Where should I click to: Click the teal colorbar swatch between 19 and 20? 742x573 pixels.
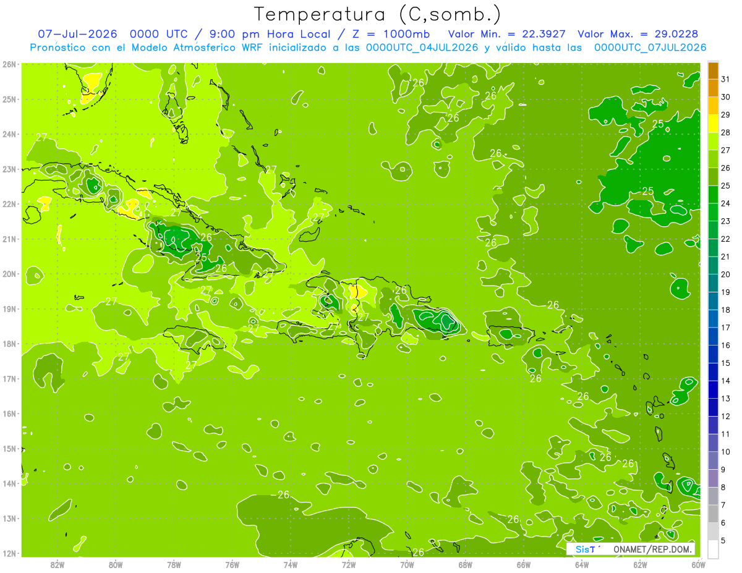point(713,283)
